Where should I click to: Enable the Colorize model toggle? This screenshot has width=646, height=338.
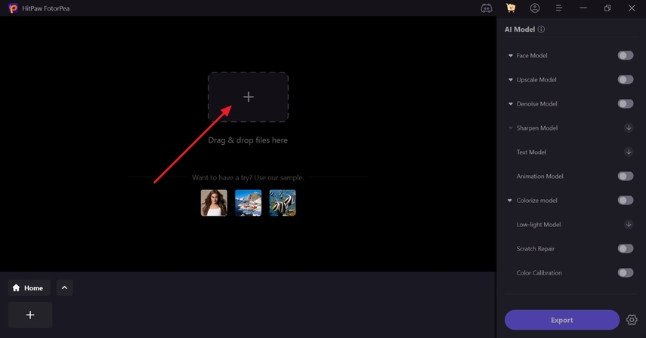tap(626, 200)
